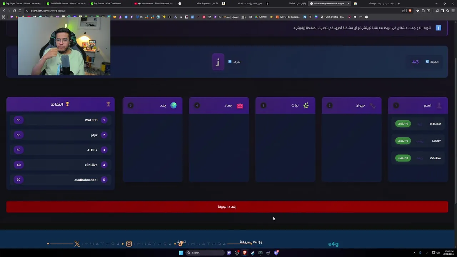Close the e4km word-league tab
Image resolution: width=457 pixels, height=257 pixels.
tap(348, 4)
